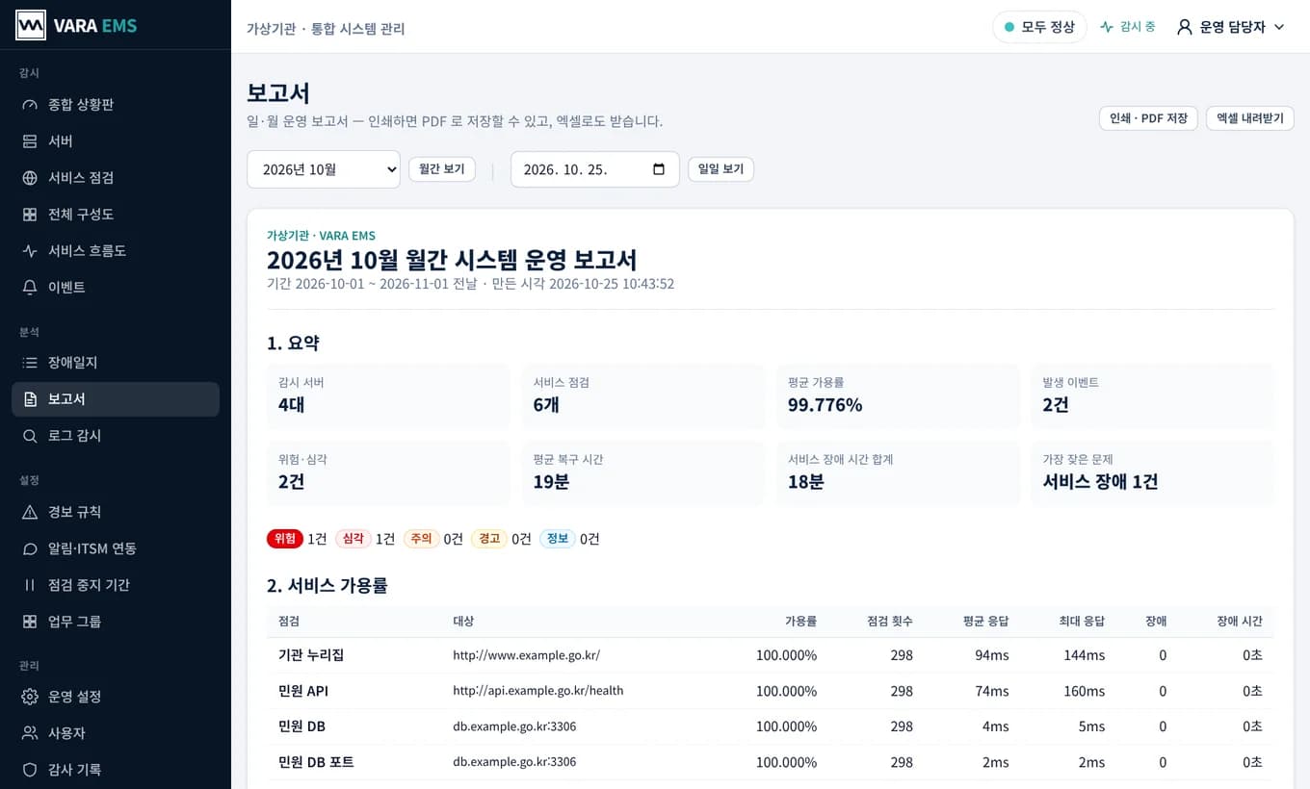Click the http://api.example.go.kr/health target cell
The image size is (1310, 789).
click(x=538, y=691)
